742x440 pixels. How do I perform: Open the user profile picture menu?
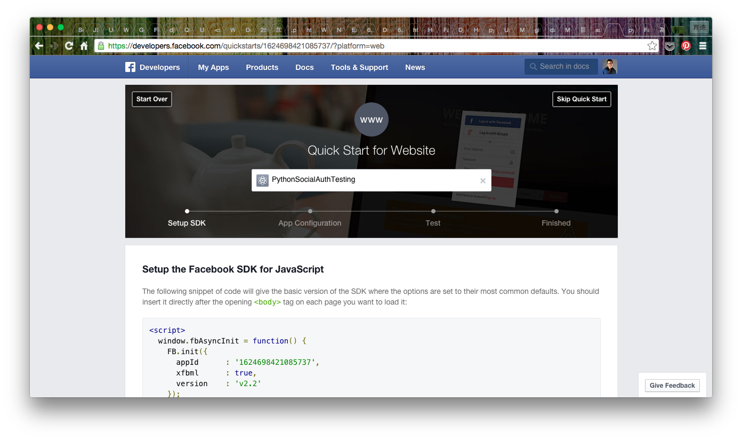[610, 67]
